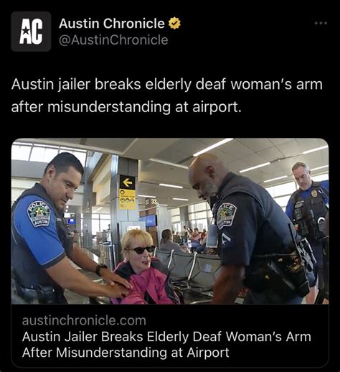Open the tweet text about Austin jailer
340x372 pixels.
(x=167, y=96)
